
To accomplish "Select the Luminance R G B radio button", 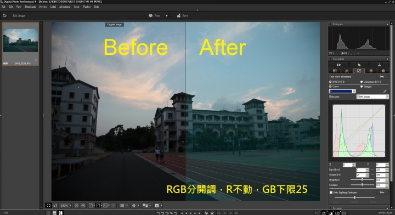I will pos(362,82).
